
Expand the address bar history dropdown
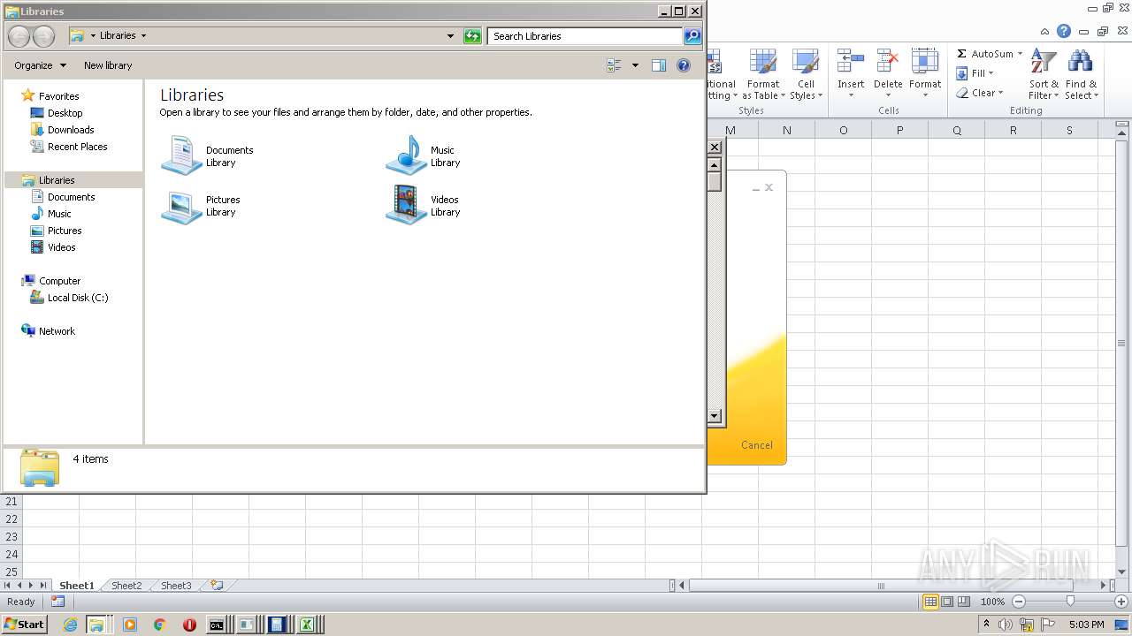[450, 36]
